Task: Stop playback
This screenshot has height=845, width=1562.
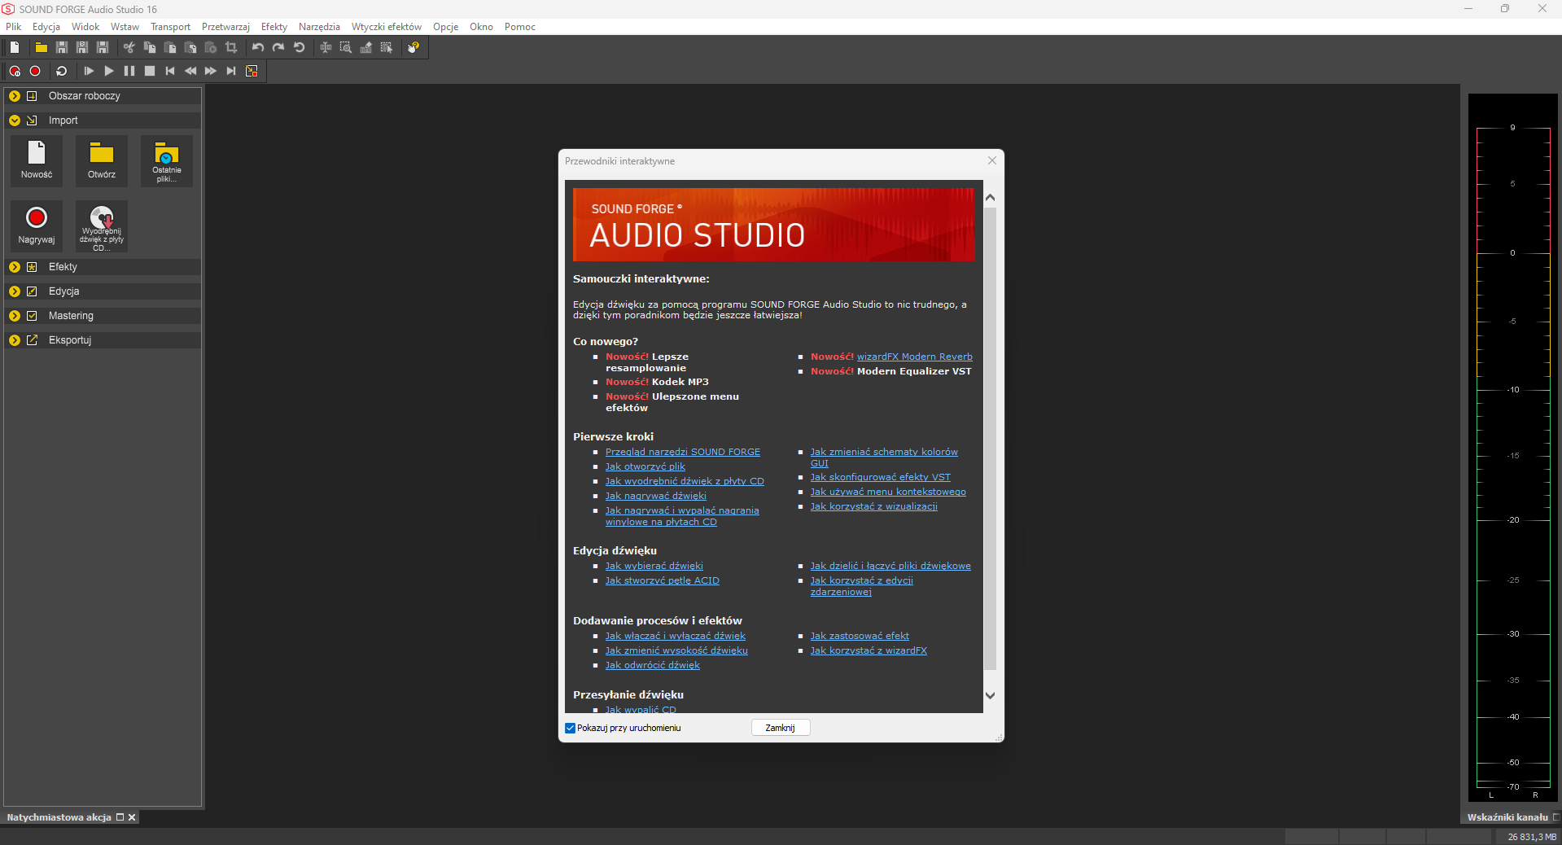Action: [x=150, y=71]
